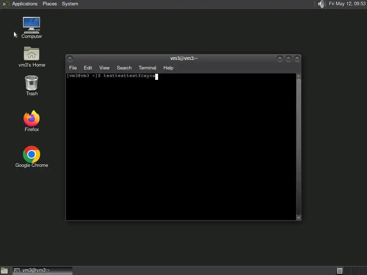Open the Applications menu

25,4
